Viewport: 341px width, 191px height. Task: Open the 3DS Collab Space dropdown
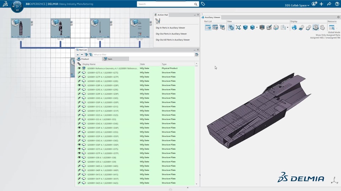click(297, 5)
